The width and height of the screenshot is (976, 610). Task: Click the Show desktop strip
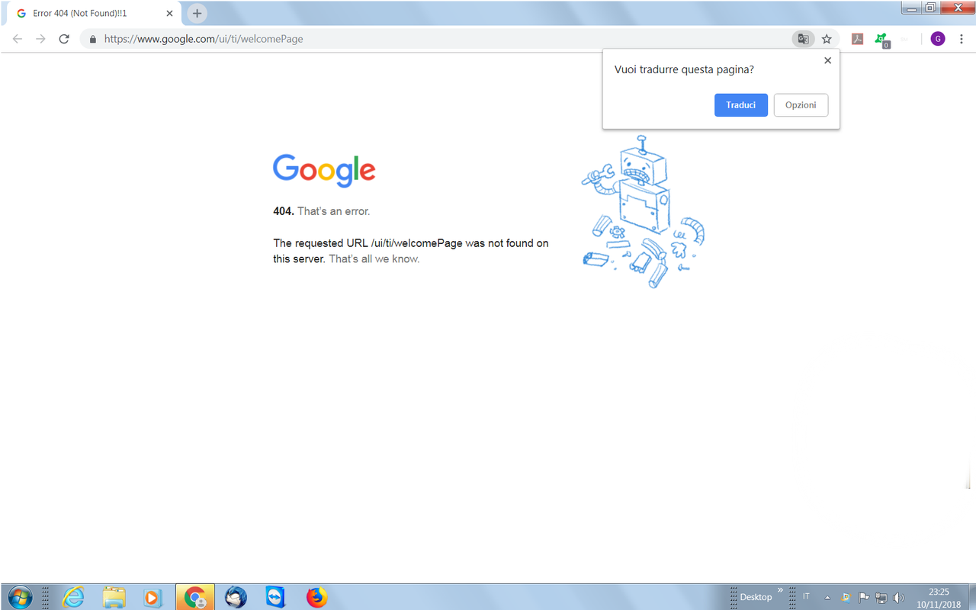coord(971,597)
